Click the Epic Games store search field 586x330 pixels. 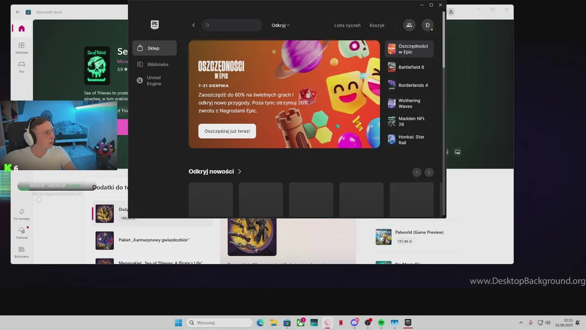[x=232, y=25]
